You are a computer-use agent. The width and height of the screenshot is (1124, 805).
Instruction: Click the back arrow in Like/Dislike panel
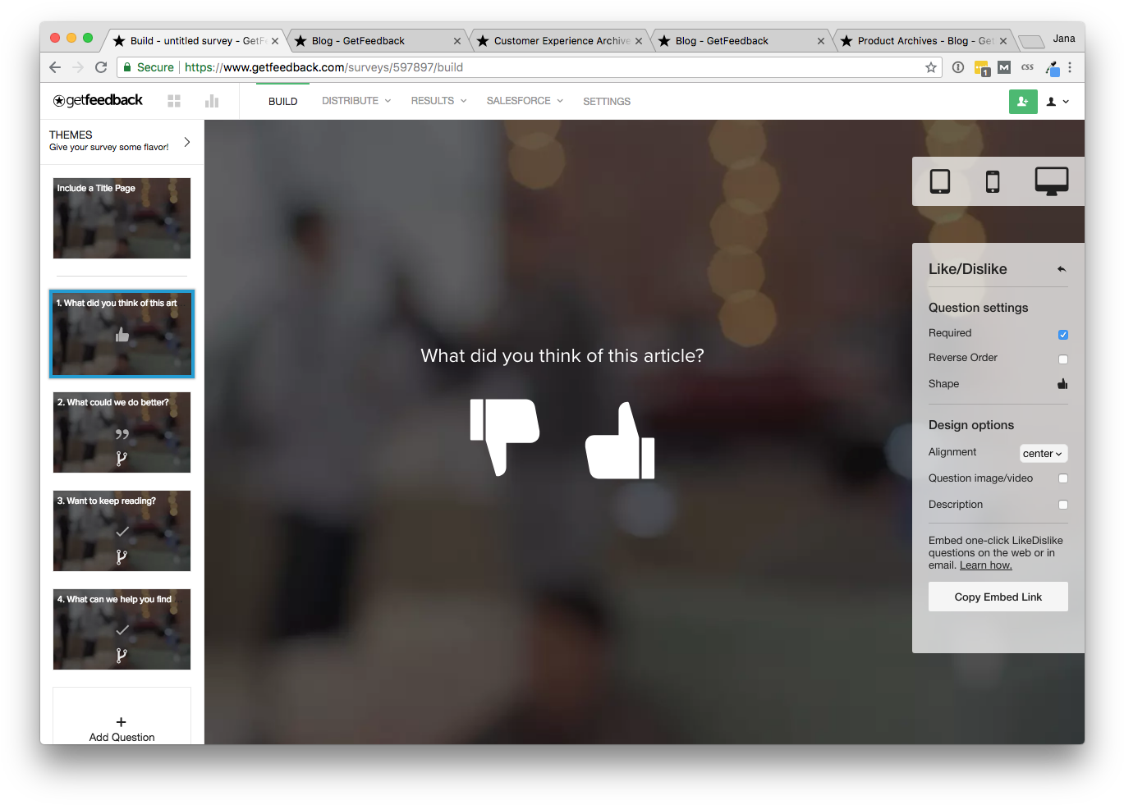tap(1062, 269)
